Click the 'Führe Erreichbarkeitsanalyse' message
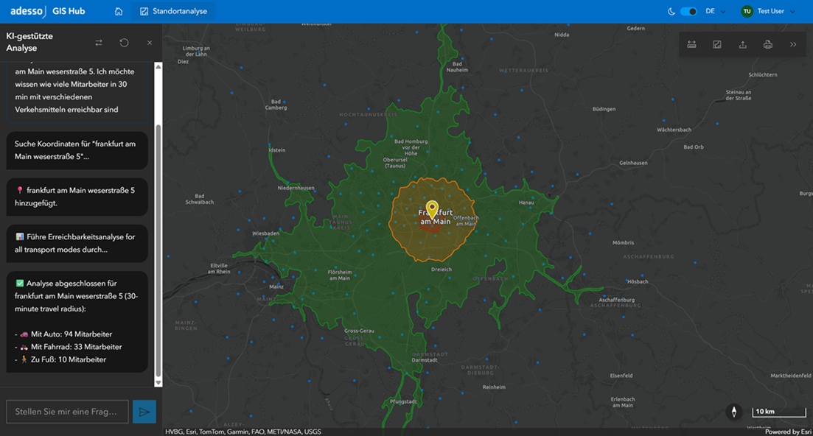The image size is (813, 436). [x=77, y=243]
